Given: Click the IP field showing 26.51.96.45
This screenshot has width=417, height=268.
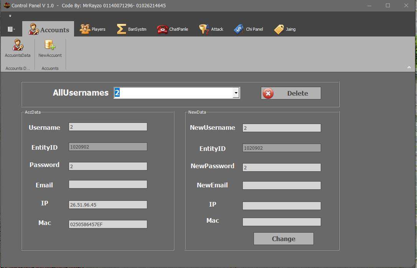Looking at the screenshot, I should click(108, 205).
